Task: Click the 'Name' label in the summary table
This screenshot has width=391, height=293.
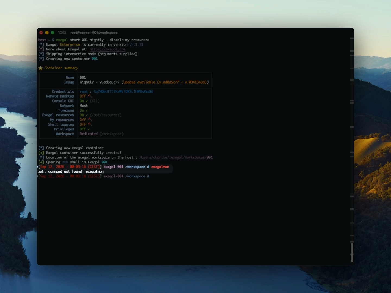Action: click(70, 78)
